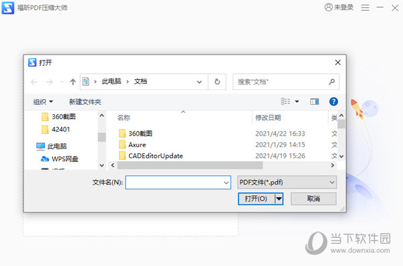403x266 pixels.
Task: Select 文档 in the address path
Action: click(140, 81)
